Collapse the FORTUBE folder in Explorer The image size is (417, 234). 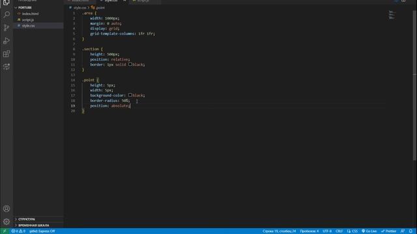click(25, 8)
